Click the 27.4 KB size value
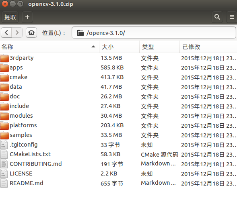Image resolution: width=237 pixels, height=198 pixels. [111, 106]
